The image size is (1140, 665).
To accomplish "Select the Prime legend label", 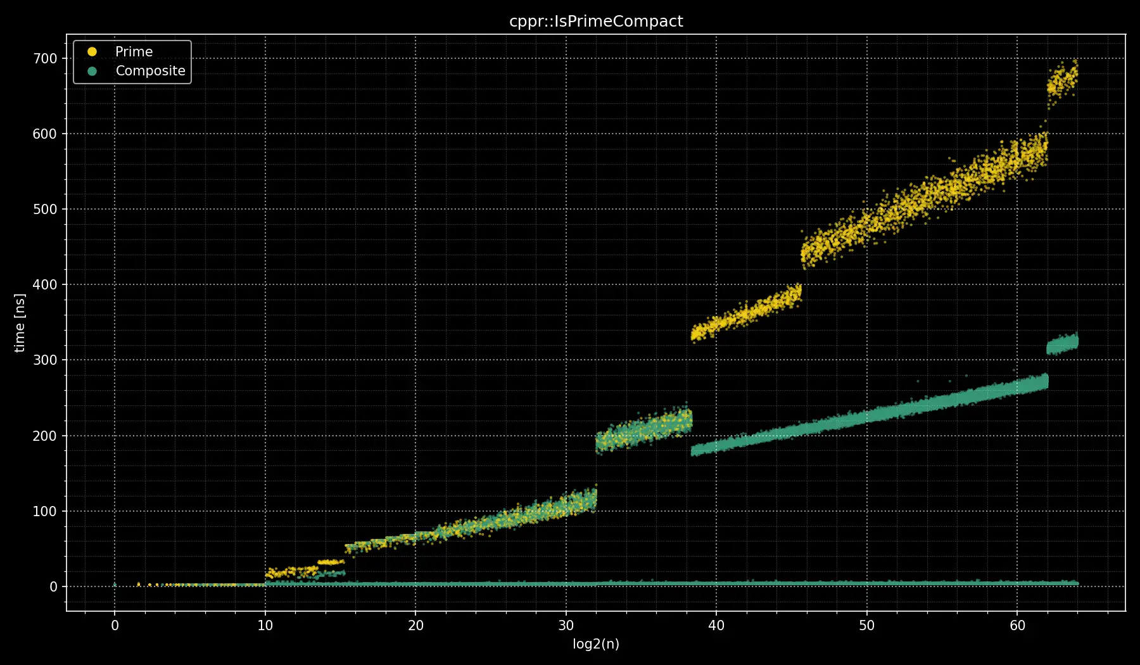I will click(x=134, y=51).
